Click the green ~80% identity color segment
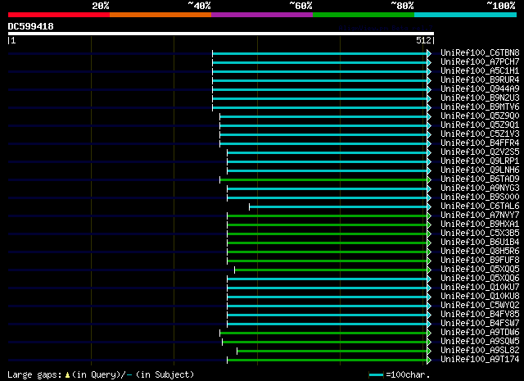This screenshot has height=381, width=524. point(364,15)
